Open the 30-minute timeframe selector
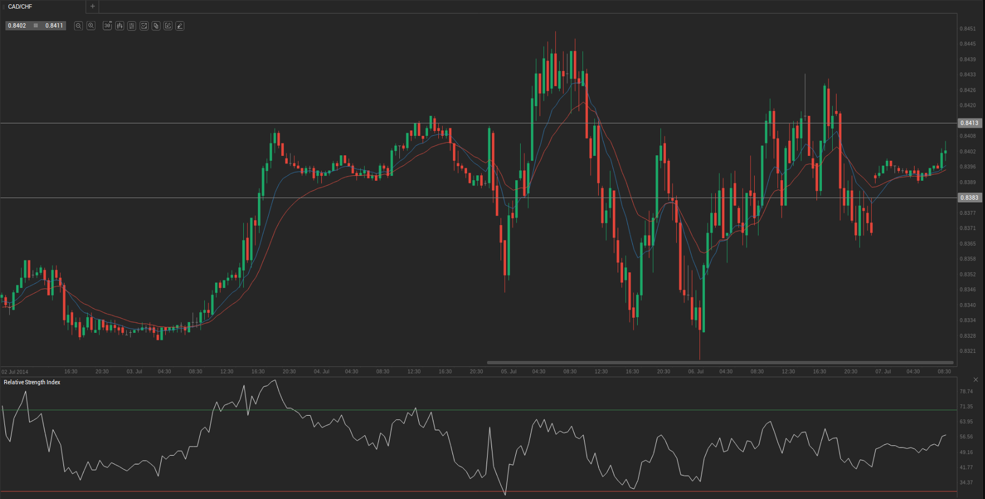This screenshot has height=499, width=985. click(107, 26)
